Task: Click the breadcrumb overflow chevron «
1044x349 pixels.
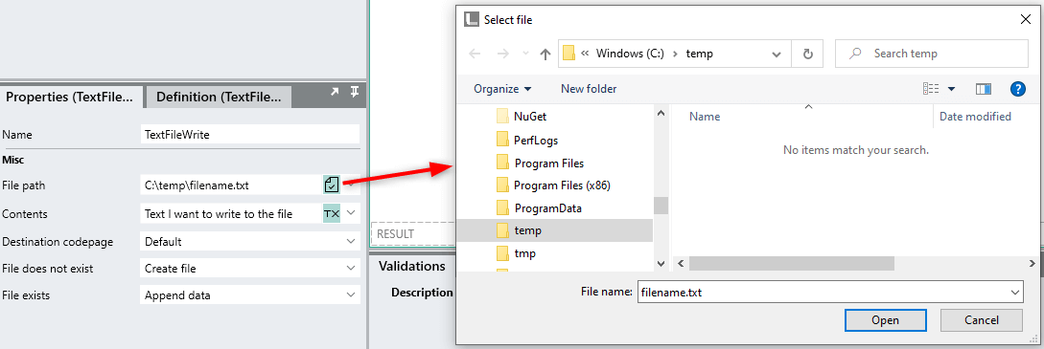Action: (x=585, y=54)
